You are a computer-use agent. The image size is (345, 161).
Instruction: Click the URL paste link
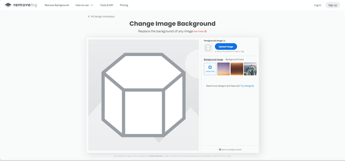click(x=243, y=52)
